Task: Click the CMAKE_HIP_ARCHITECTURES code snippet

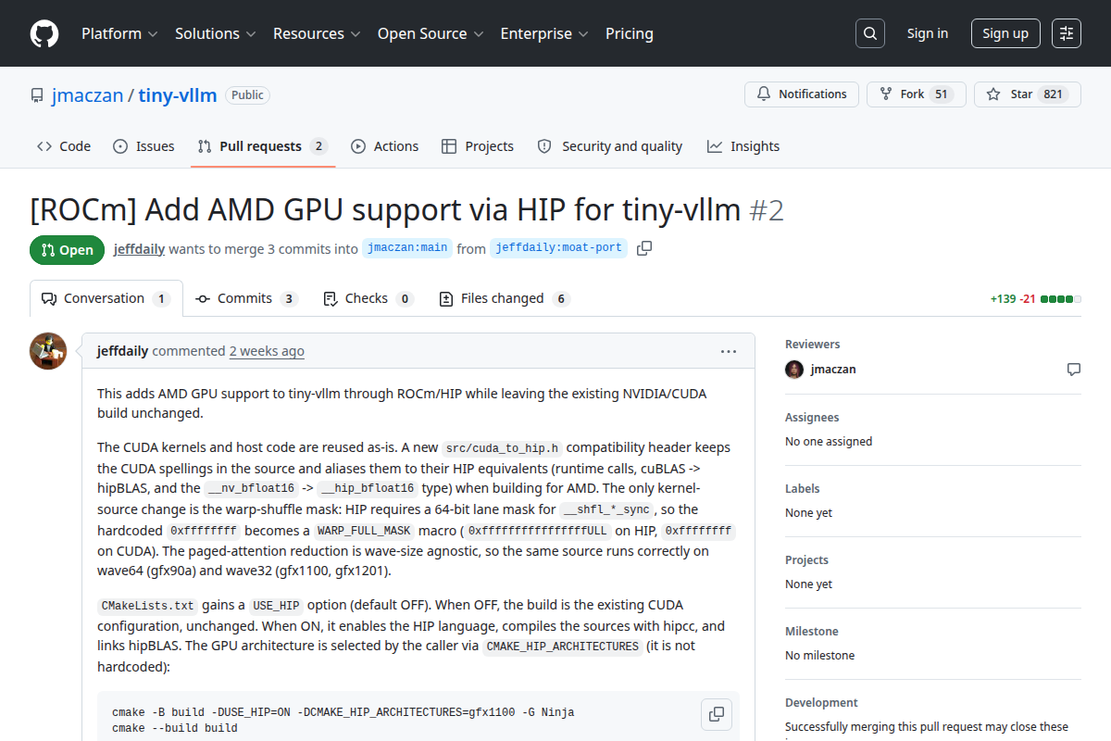Action: [x=563, y=647]
